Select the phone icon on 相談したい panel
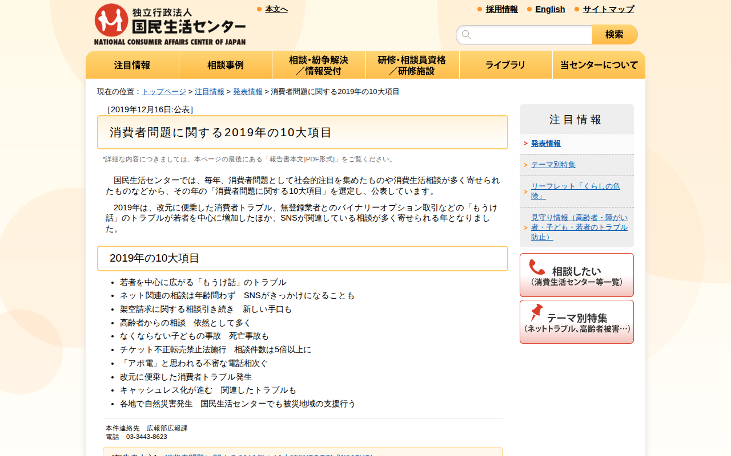Screen dimensions: 731x456 pos(536,268)
